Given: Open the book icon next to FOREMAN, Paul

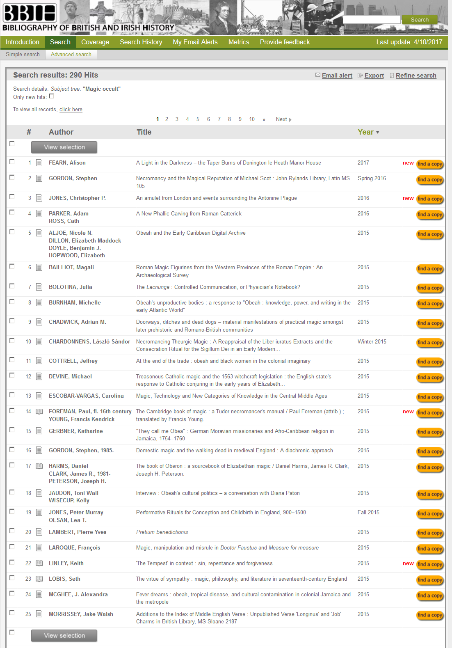Looking at the screenshot, I should [x=39, y=412].
